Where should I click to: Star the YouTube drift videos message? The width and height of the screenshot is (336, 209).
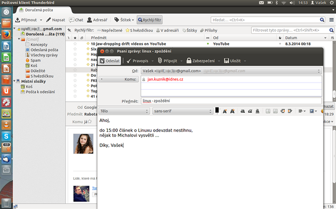tap(75, 44)
